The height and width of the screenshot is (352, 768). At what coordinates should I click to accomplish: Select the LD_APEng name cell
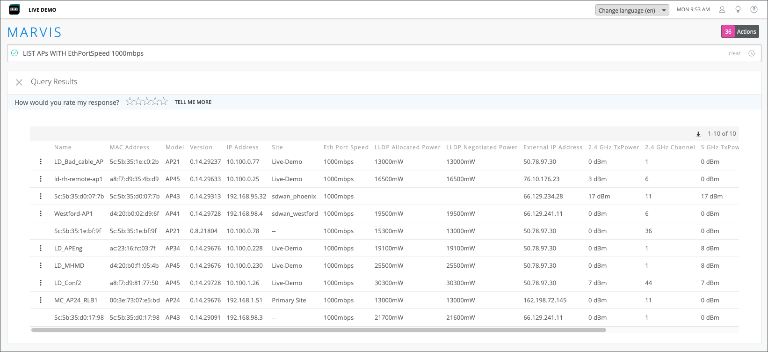click(x=68, y=248)
